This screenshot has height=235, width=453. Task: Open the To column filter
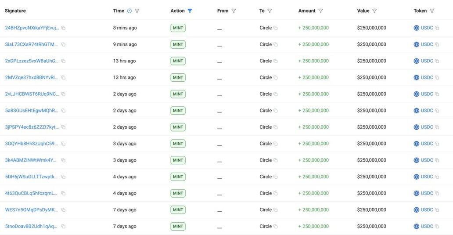pyautogui.click(x=270, y=11)
